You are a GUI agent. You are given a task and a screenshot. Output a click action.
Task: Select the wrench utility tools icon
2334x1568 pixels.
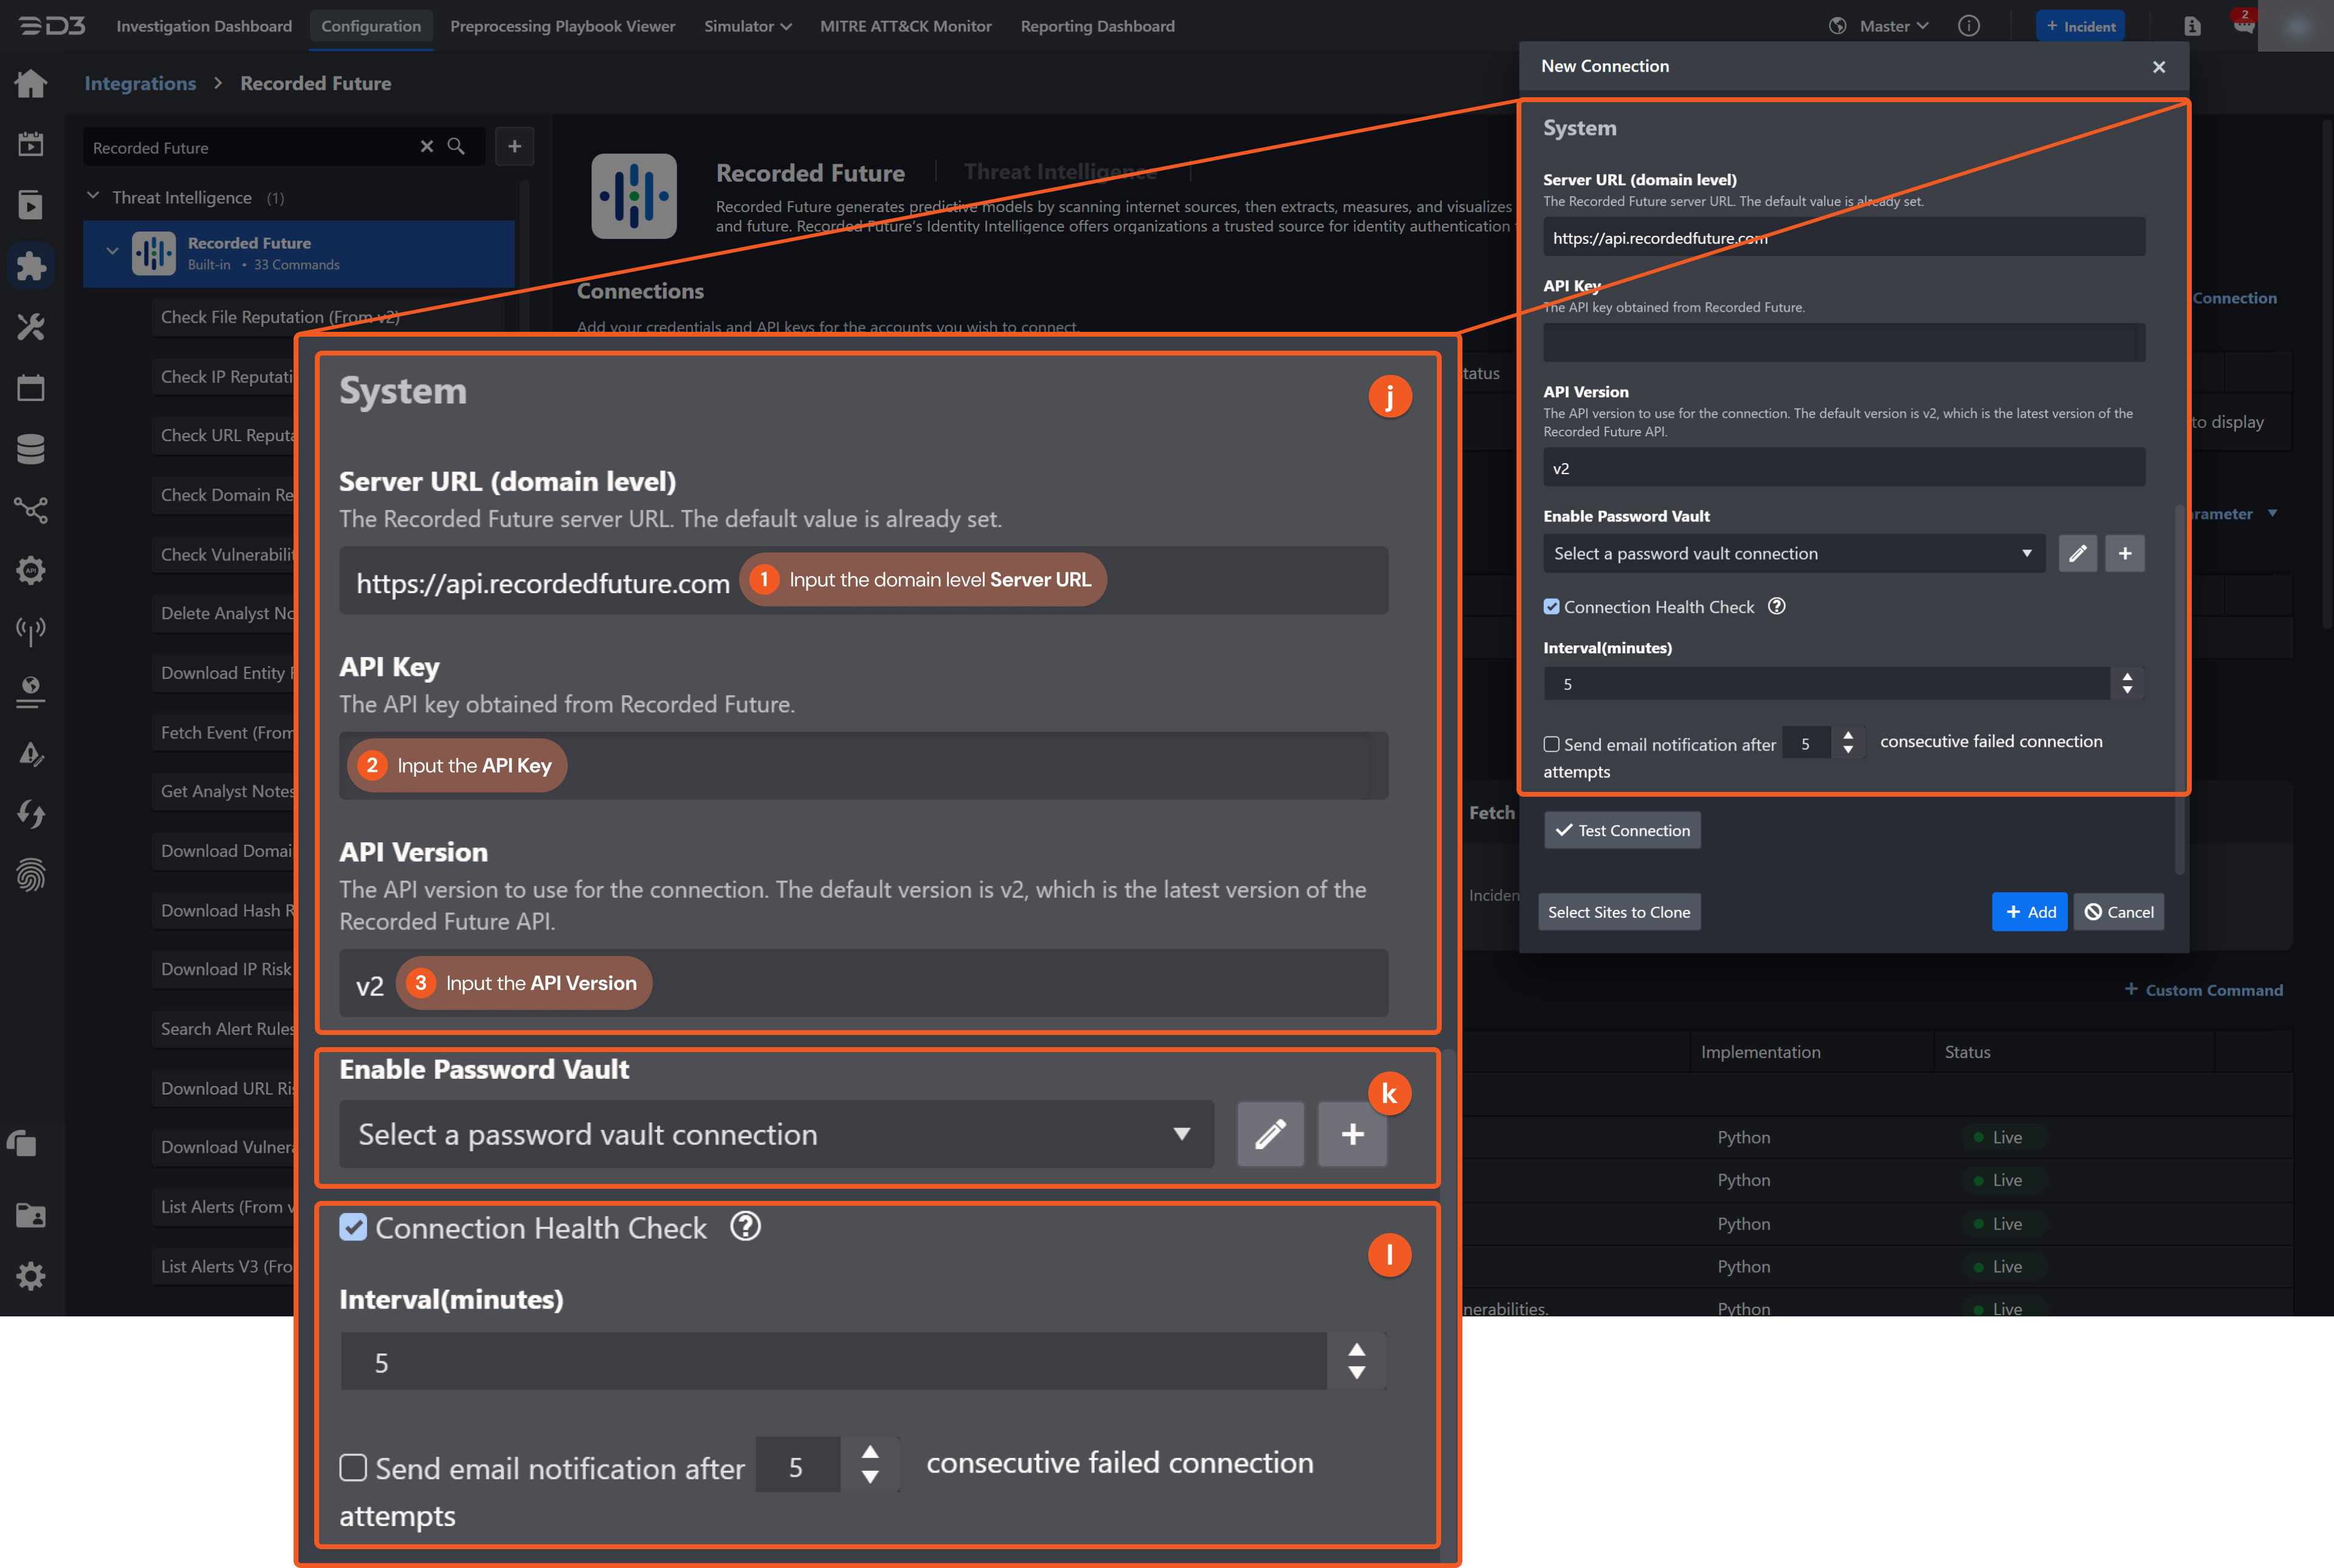pyautogui.click(x=31, y=326)
